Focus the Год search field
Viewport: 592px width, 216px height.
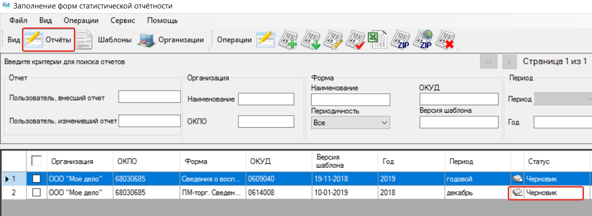pyautogui.click(x=563, y=122)
